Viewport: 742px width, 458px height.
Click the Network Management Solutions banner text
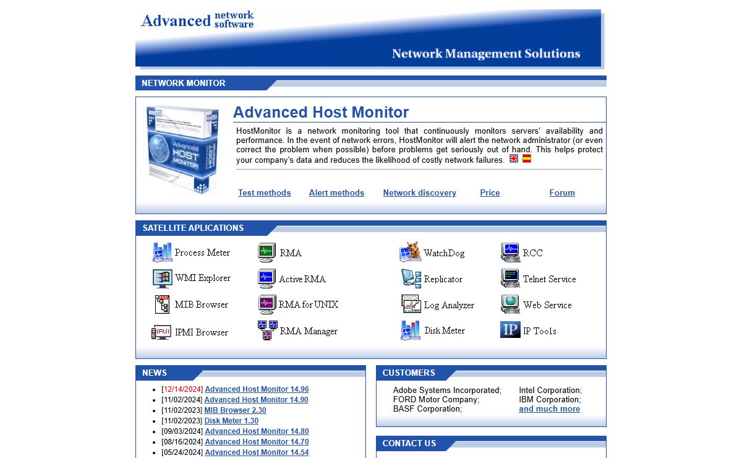pos(486,54)
